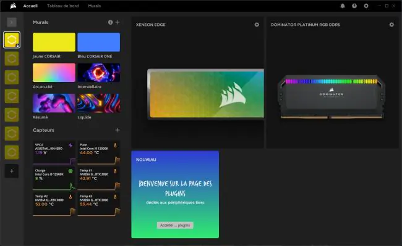Choose the Interstellaire mural thumbnail

point(99,73)
